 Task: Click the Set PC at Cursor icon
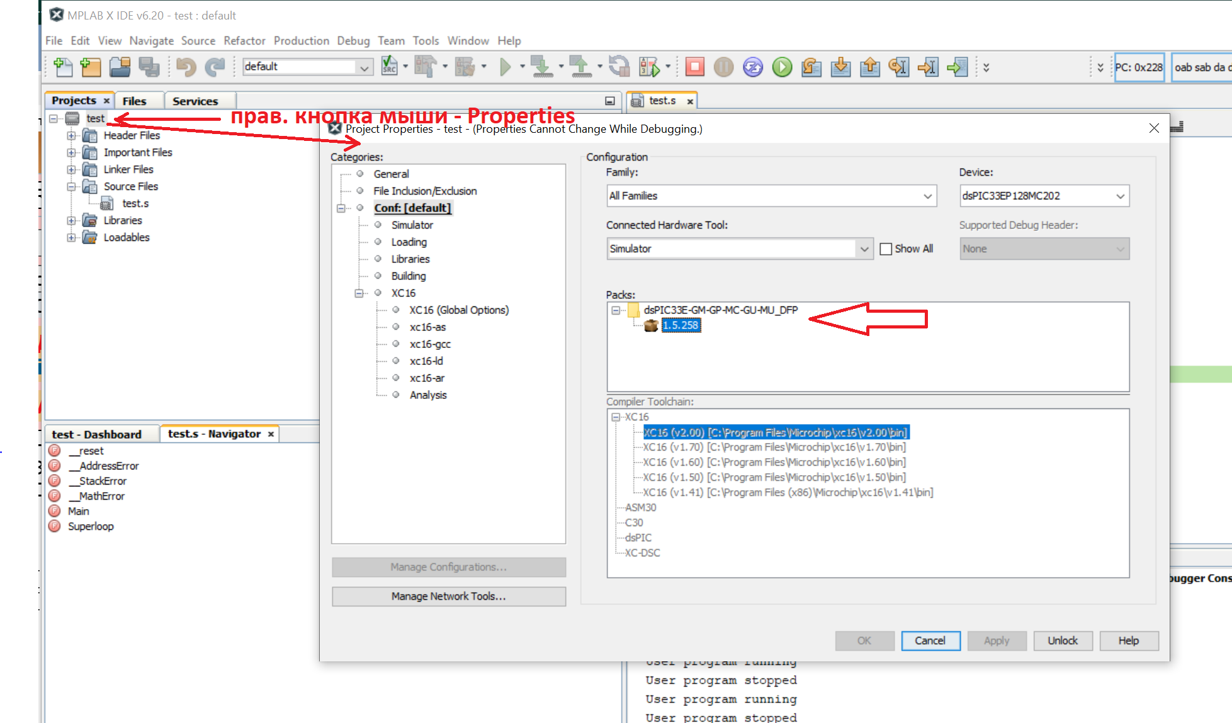(928, 66)
